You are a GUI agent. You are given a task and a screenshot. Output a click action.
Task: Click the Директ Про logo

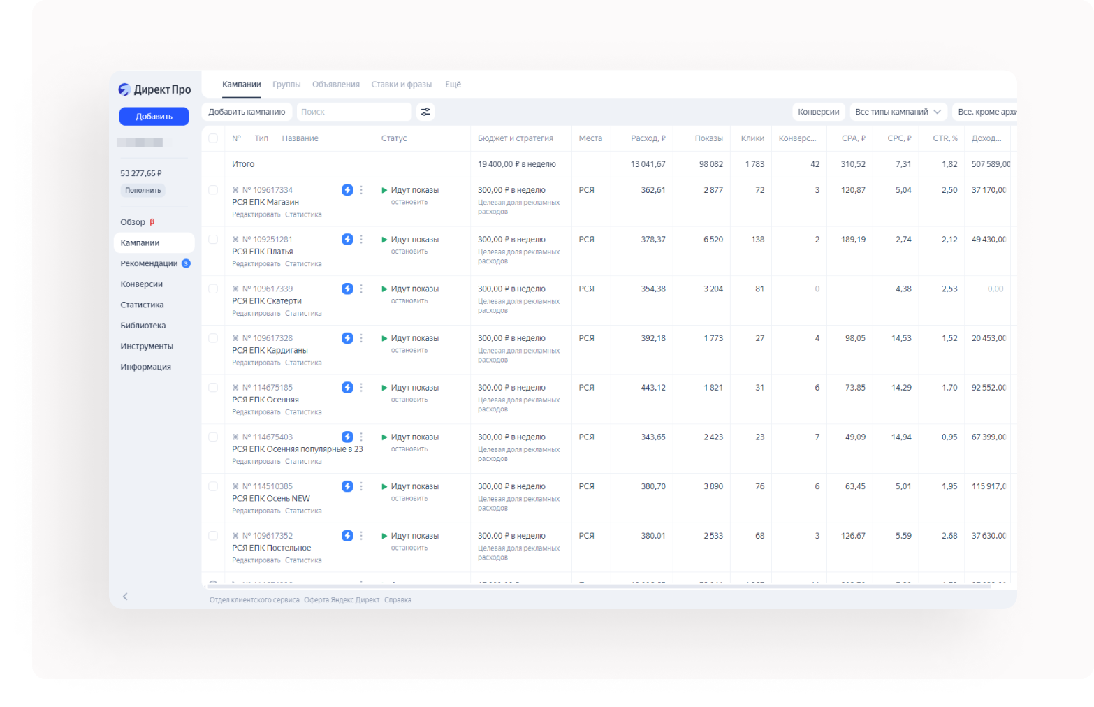(x=154, y=89)
